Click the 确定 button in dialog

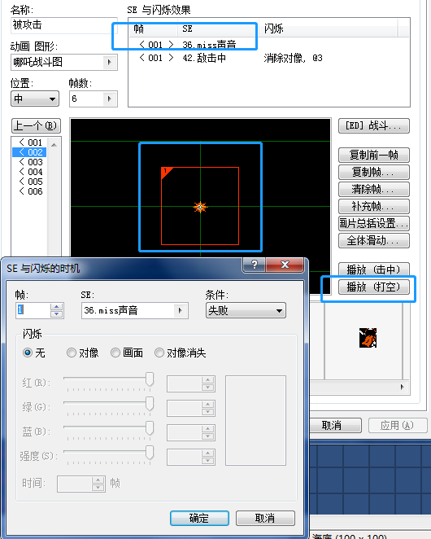coord(199,518)
